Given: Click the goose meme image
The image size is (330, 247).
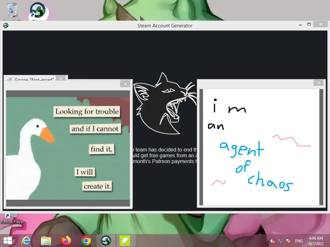Looking at the screenshot, I should click(68, 148).
